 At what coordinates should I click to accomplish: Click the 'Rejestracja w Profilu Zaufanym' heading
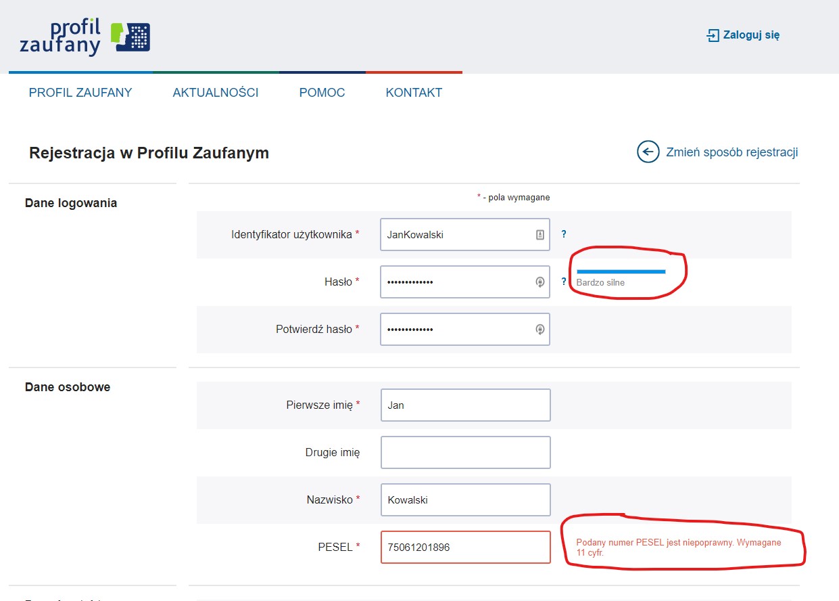pos(149,153)
